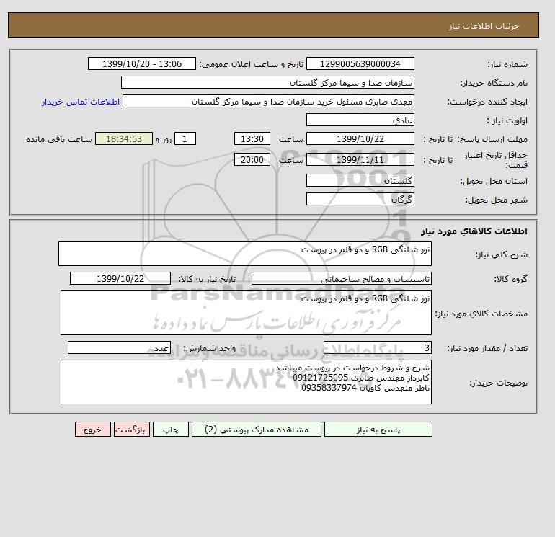Click the general need description text box
Viewport: 555px width, 537px height.
click(245, 254)
